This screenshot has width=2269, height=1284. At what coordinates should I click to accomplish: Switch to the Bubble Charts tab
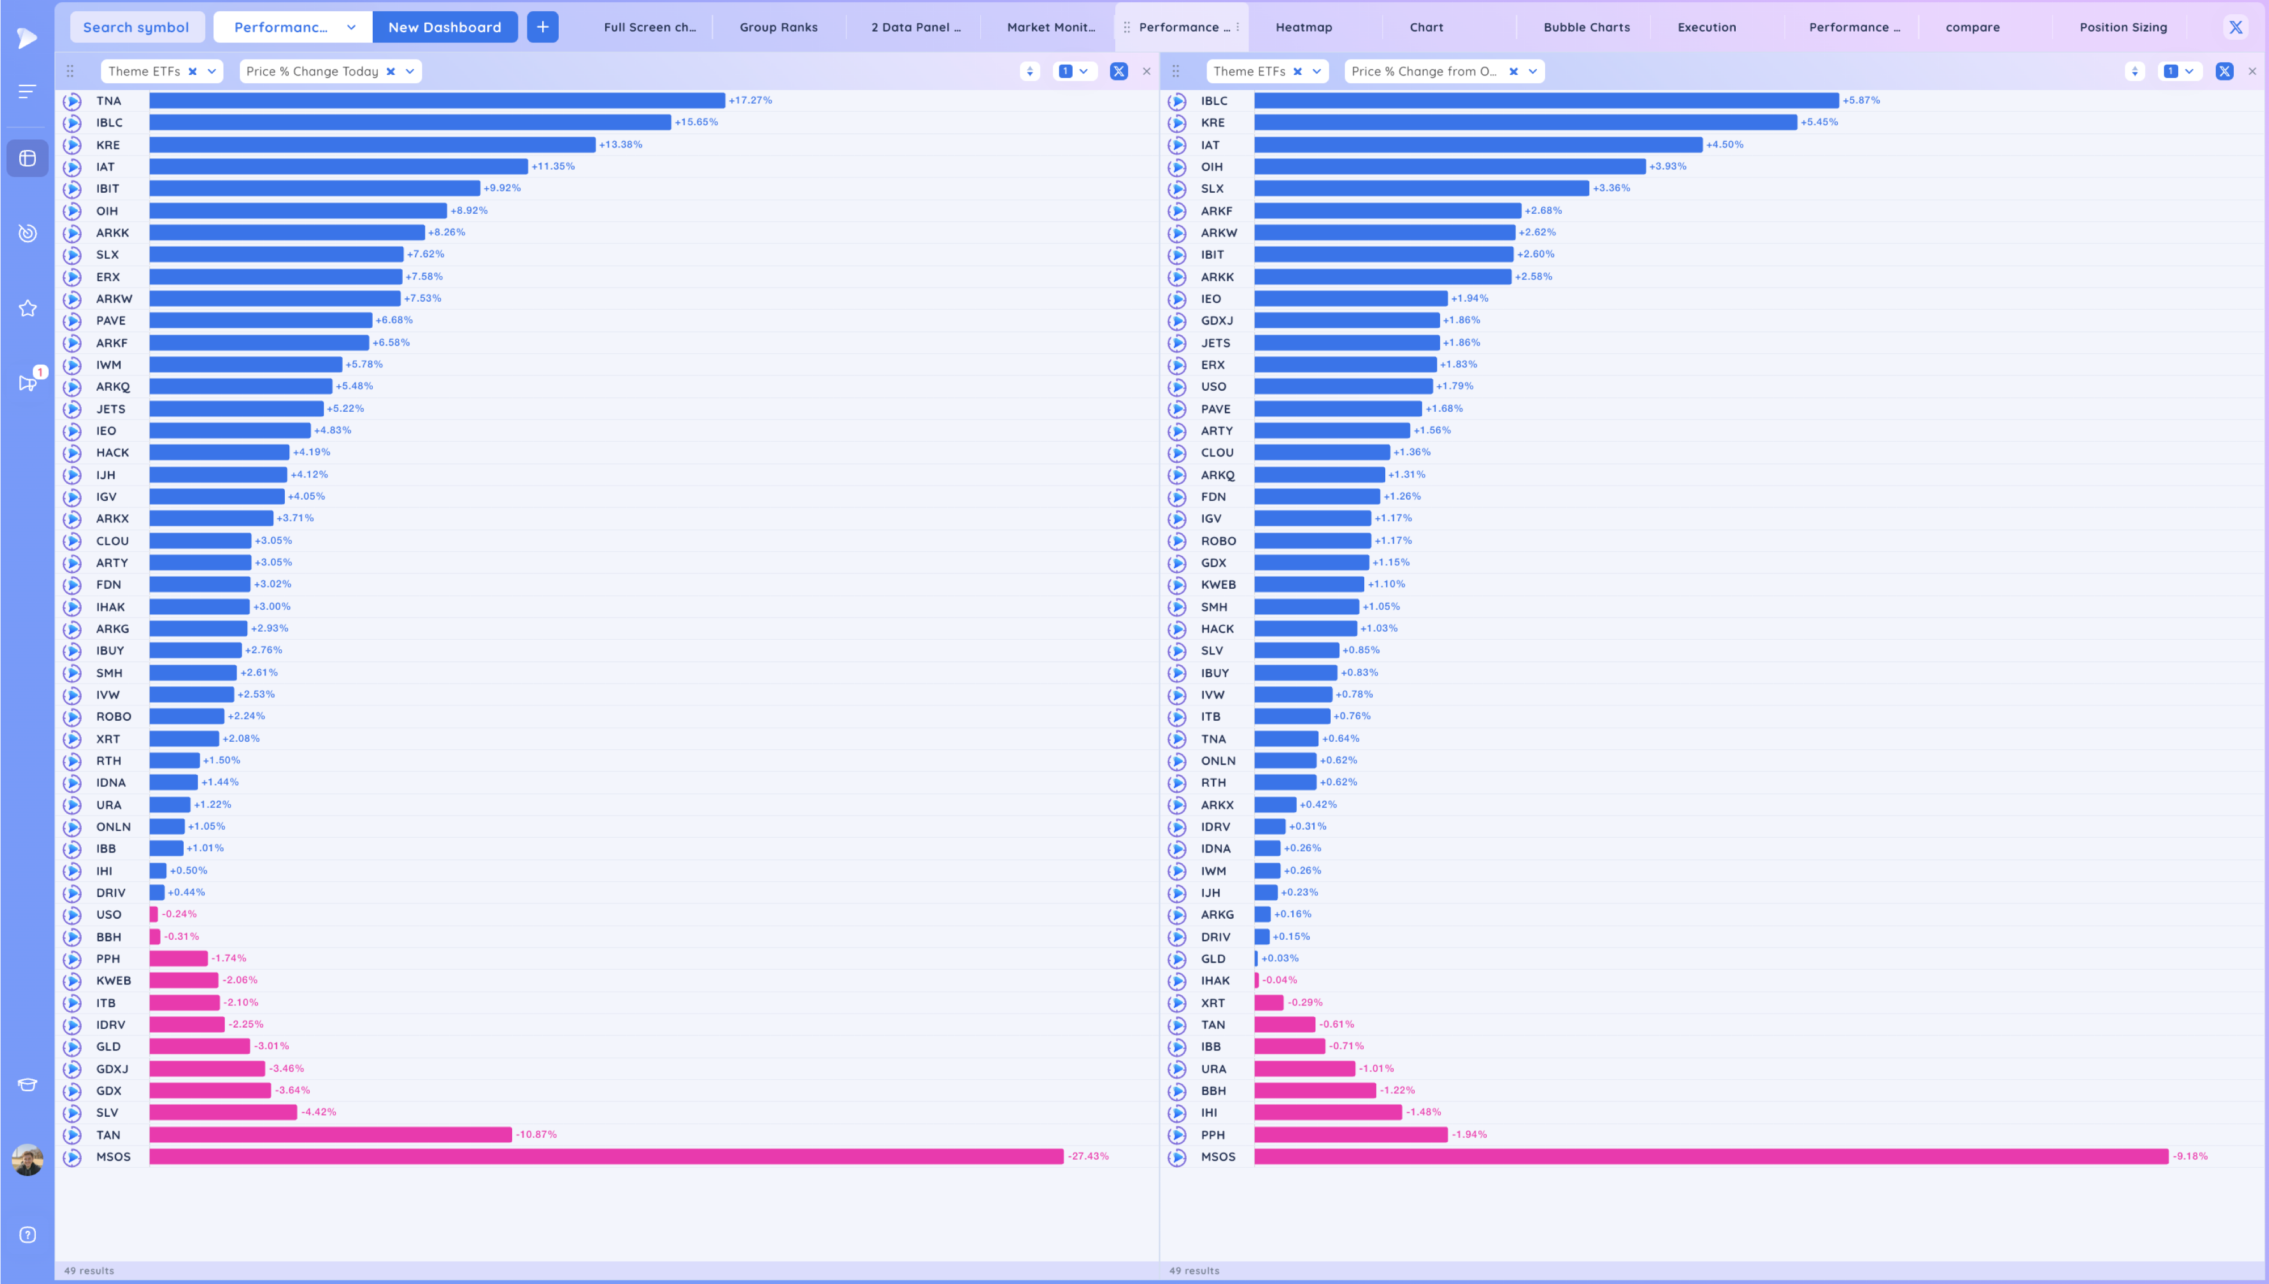point(1585,27)
